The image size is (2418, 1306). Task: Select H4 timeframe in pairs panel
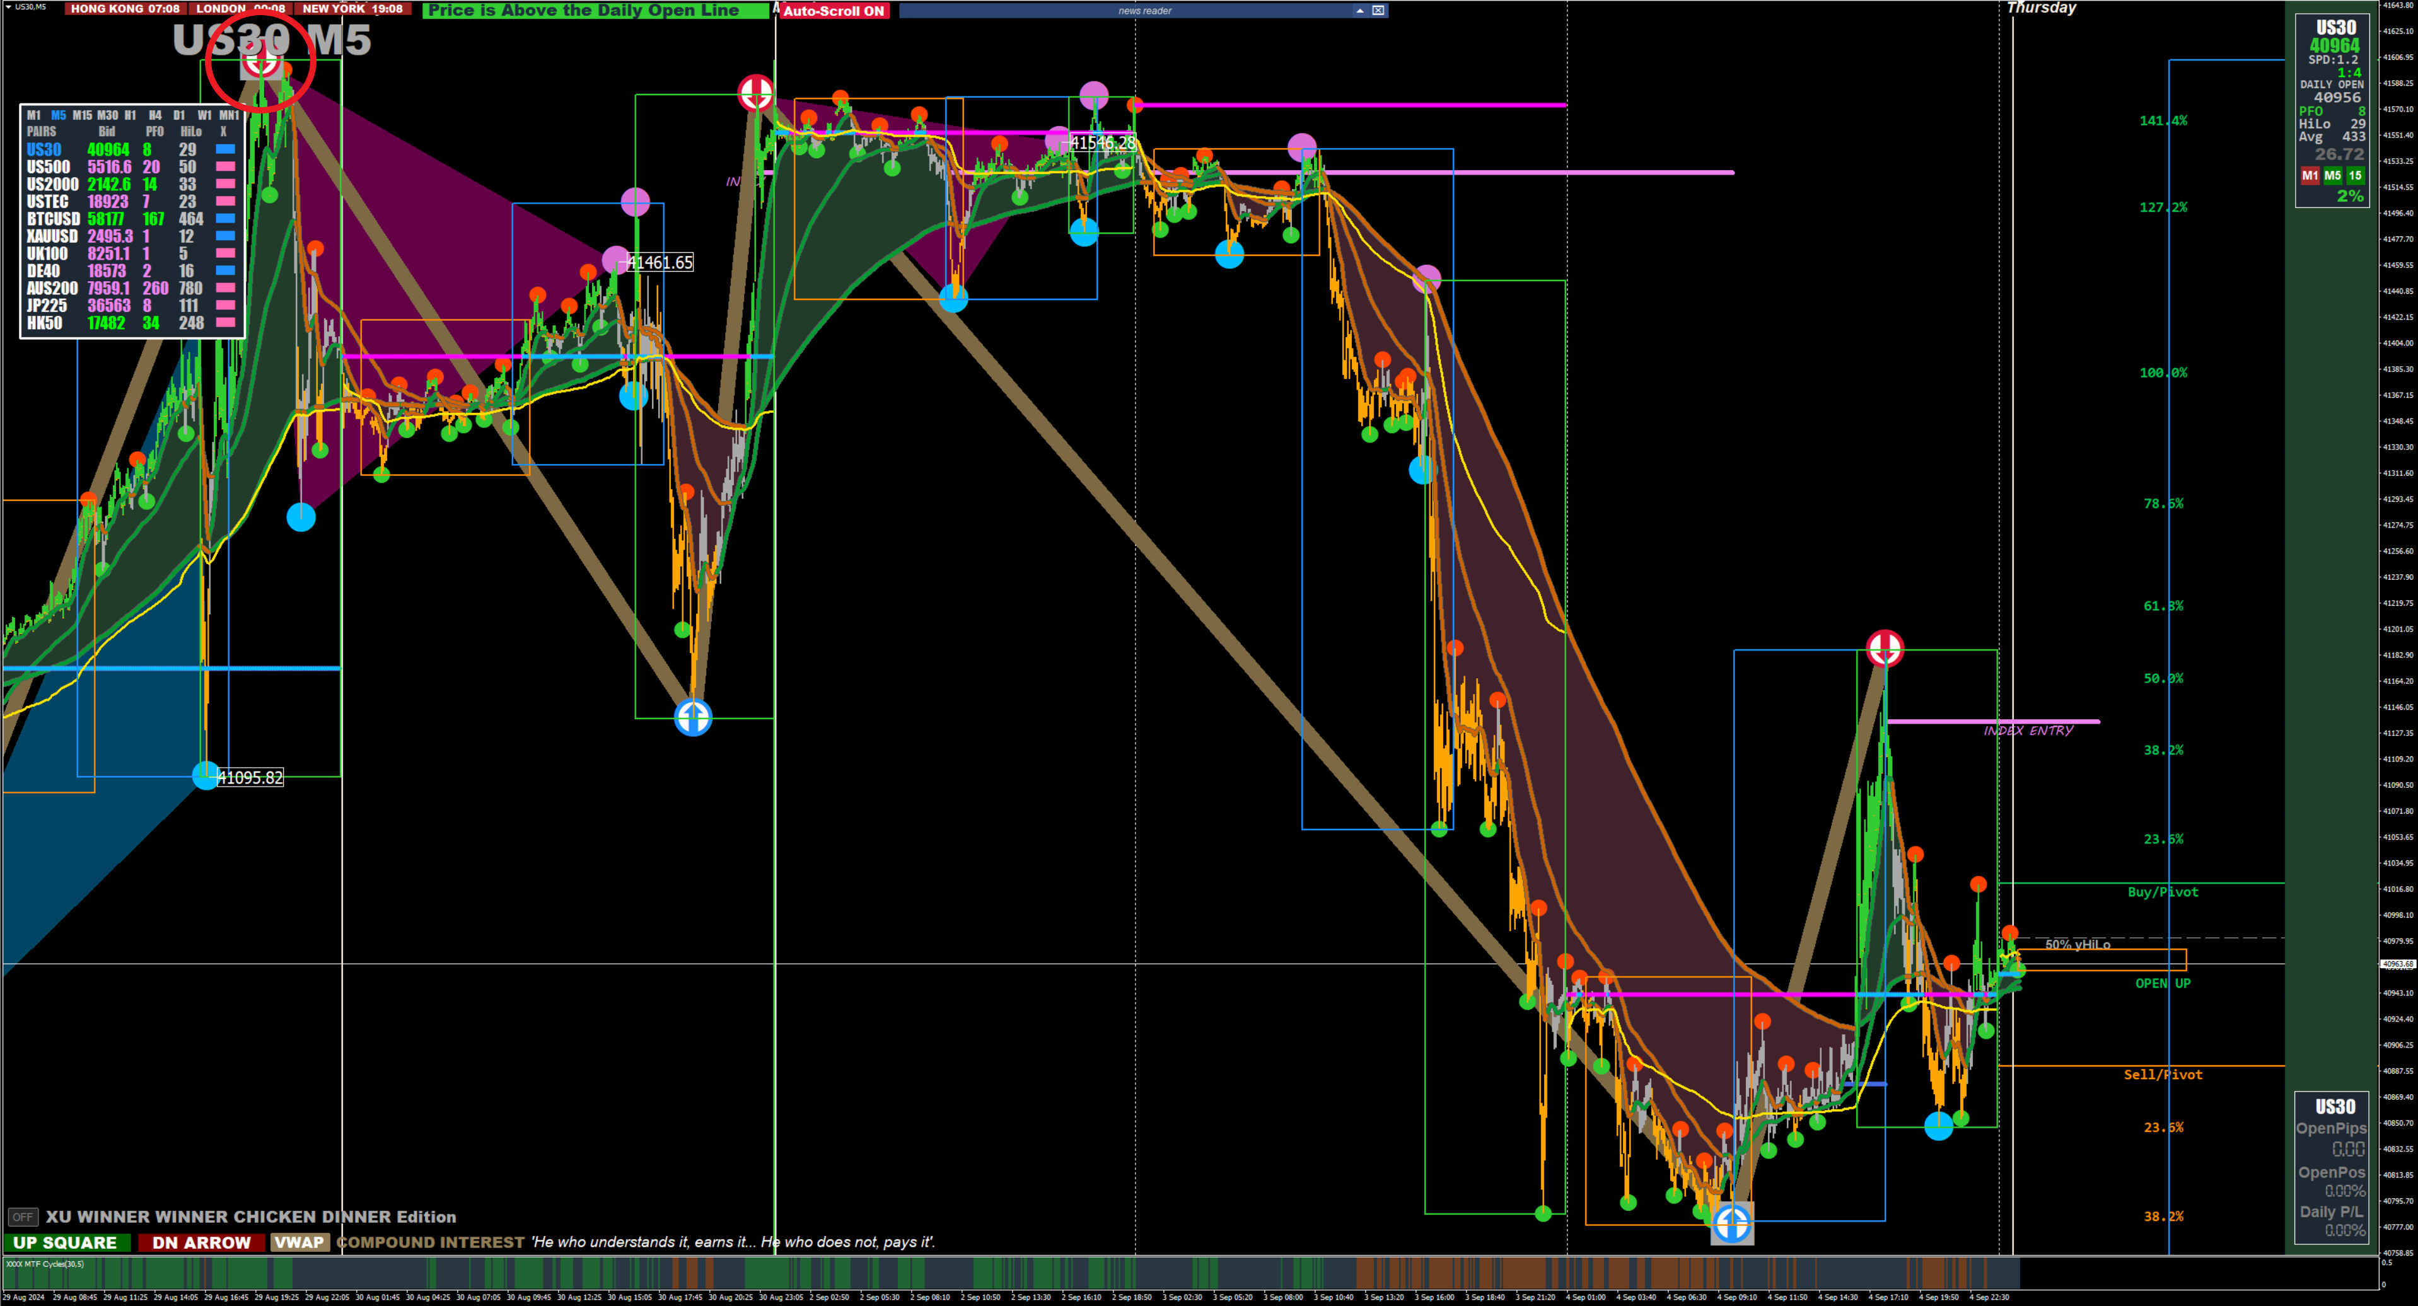click(x=155, y=115)
